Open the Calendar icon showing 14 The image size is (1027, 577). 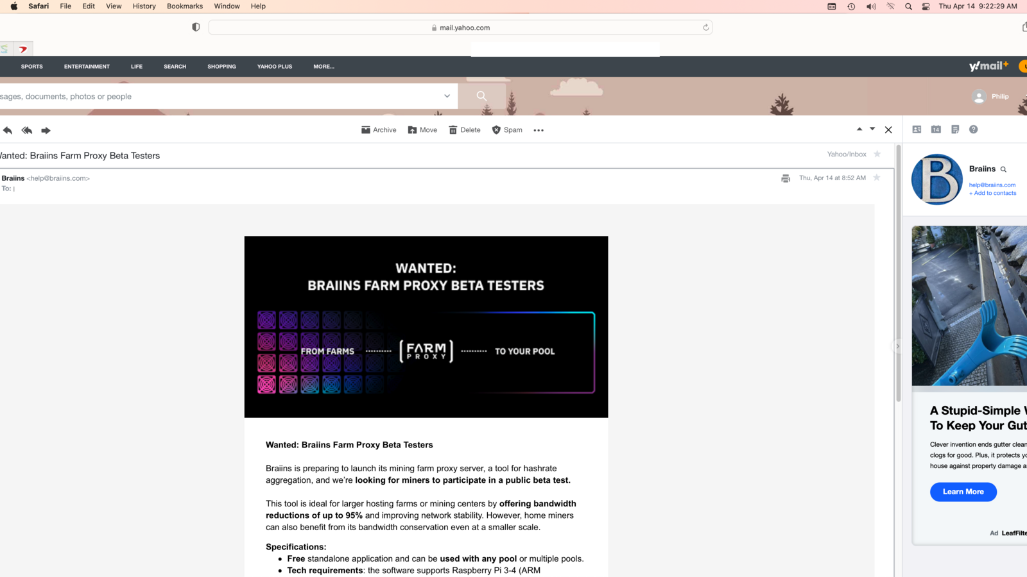point(936,130)
